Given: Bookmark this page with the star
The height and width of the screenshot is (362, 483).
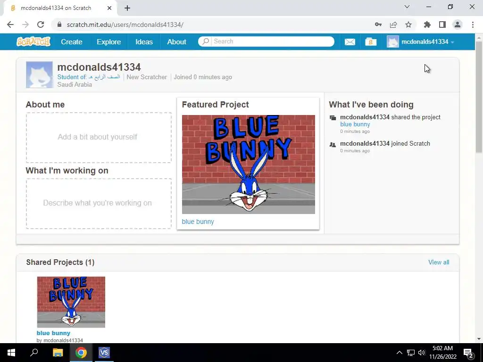Looking at the screenshot, I should [x=408, y=25].
